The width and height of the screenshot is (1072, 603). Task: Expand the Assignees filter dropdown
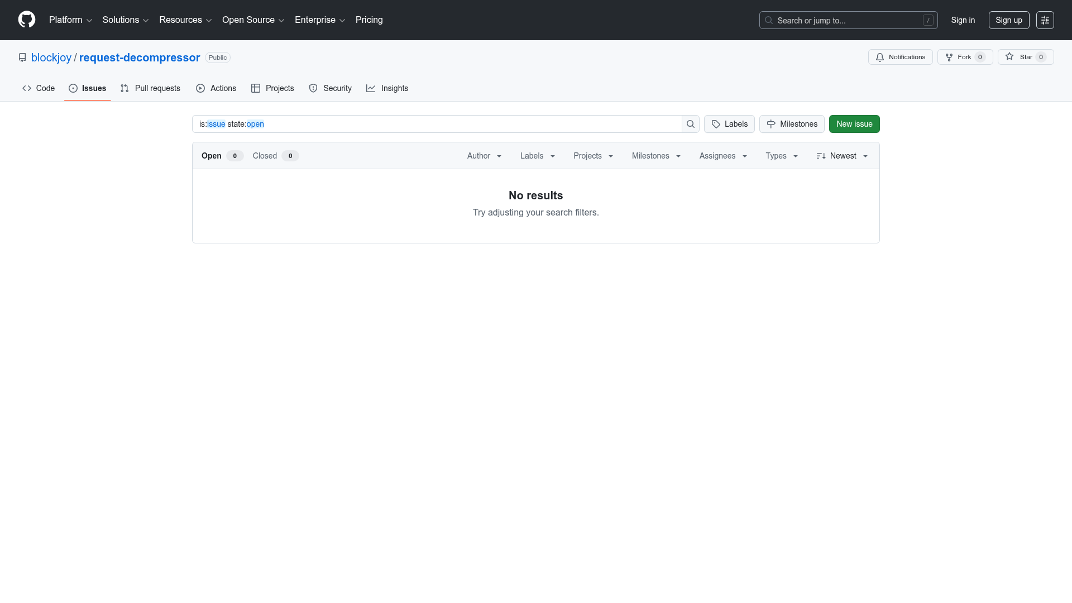tap(723, 156)
